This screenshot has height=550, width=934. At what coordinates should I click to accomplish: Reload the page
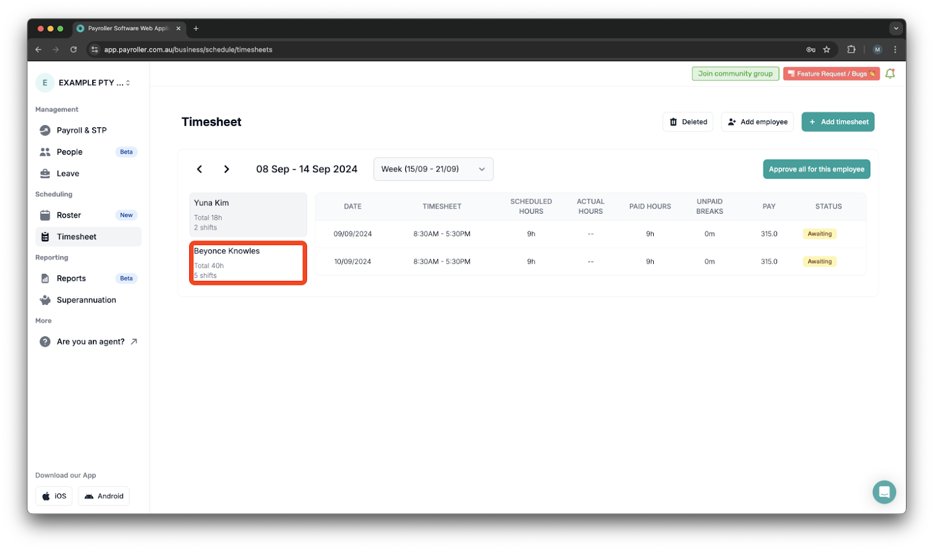coord(74,50)
